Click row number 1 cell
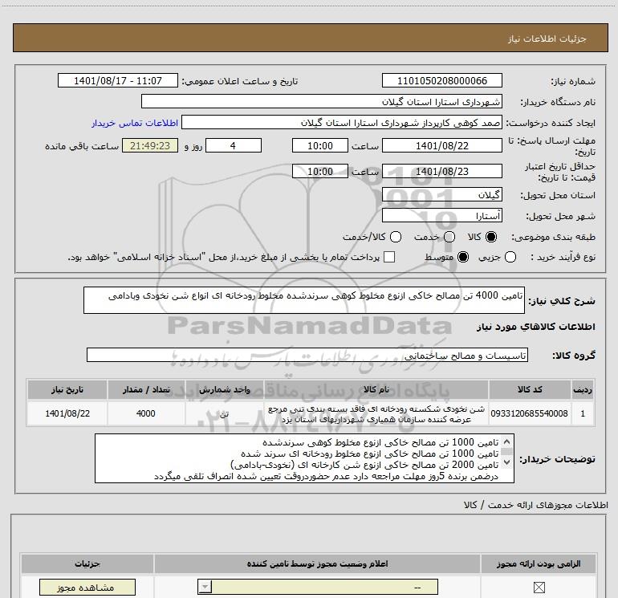This screenshot has height=598, width=618. [583, 413]
